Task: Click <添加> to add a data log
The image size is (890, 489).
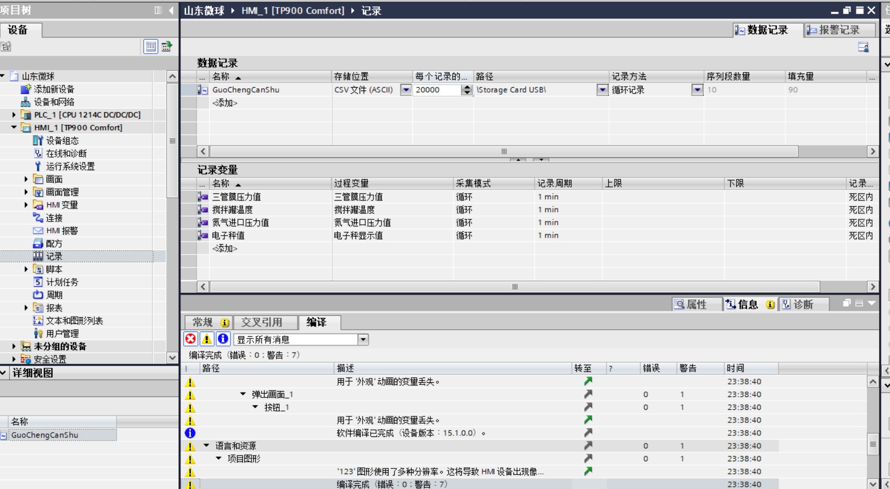Action: coord(224,103)
